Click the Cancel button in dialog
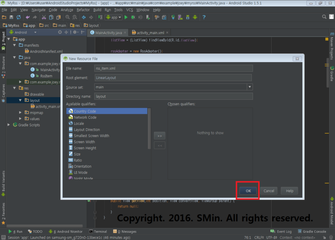335x240 pixels. tap(268, 191)
